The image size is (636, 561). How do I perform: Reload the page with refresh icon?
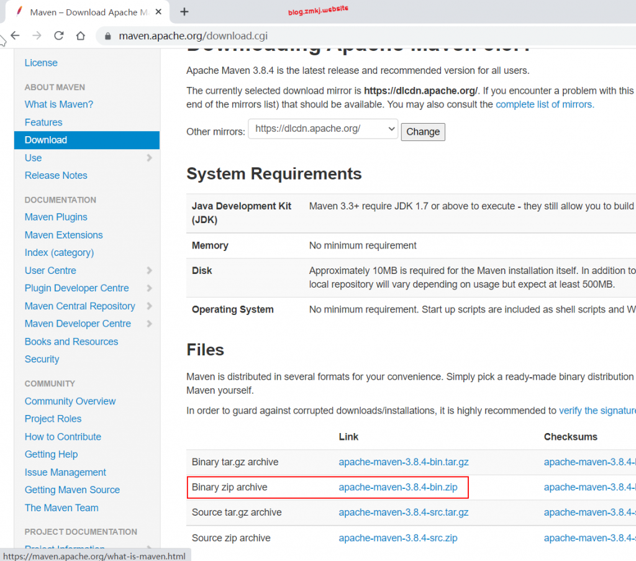[59, 35]
